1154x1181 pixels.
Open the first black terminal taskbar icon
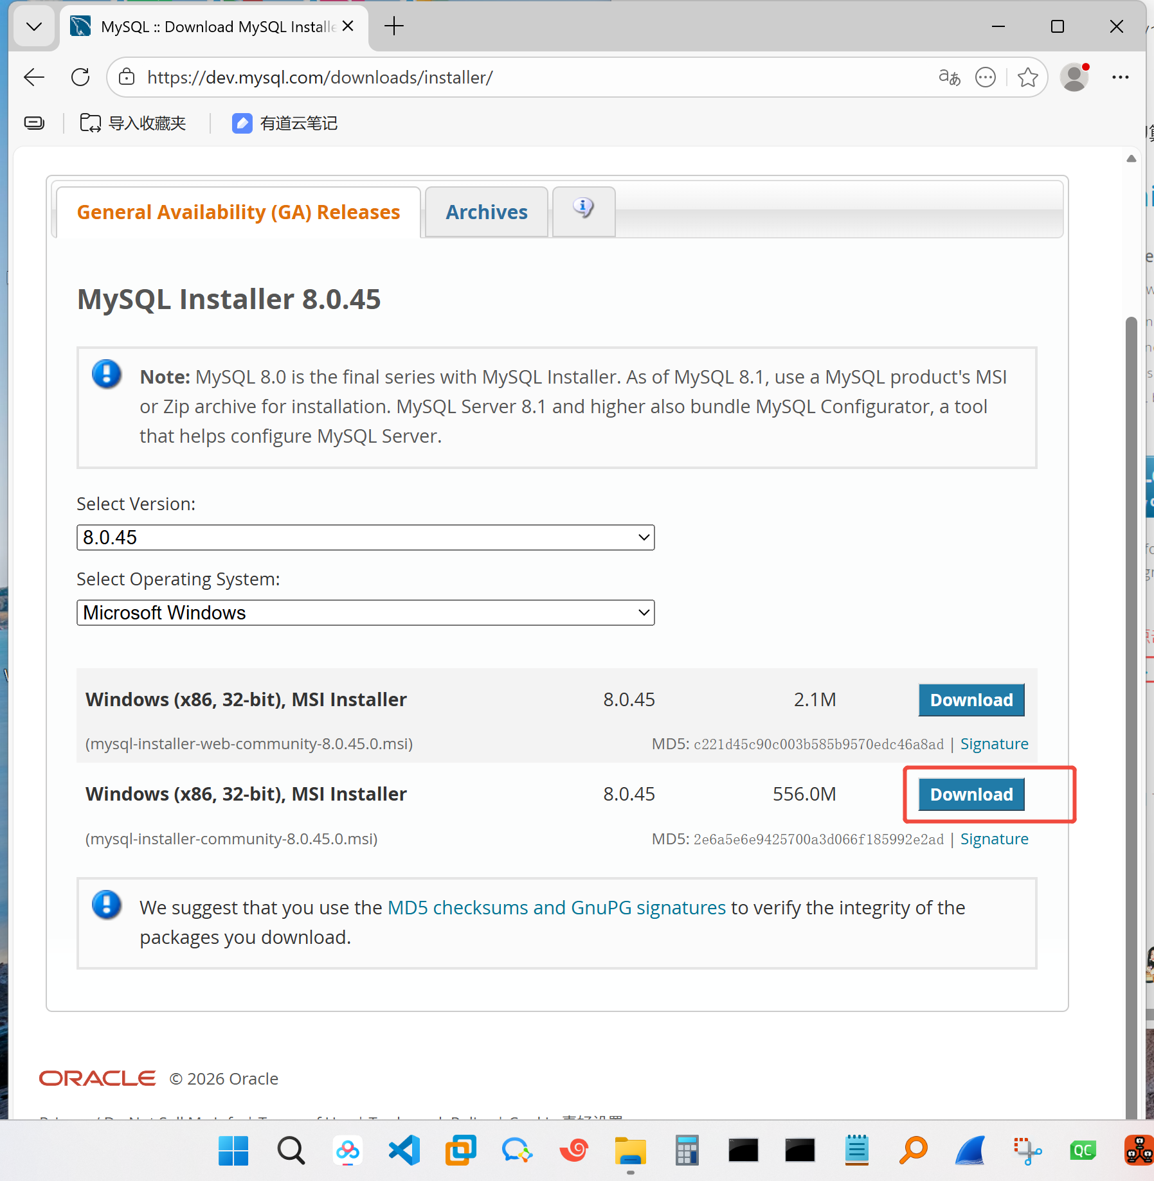(743, 1150)
